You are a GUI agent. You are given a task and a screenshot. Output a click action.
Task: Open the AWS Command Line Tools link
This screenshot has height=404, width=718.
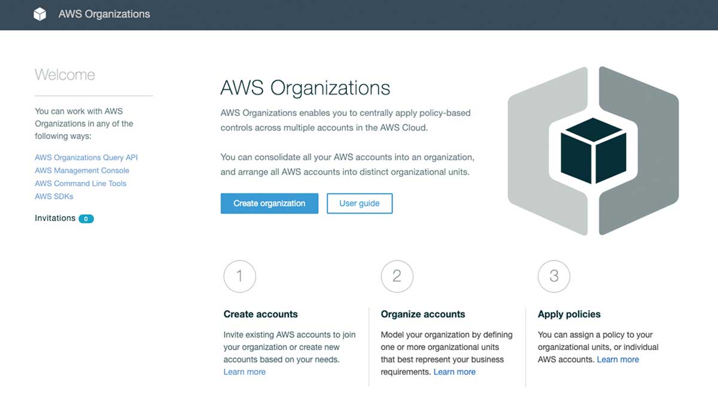[x=80, y=183]
